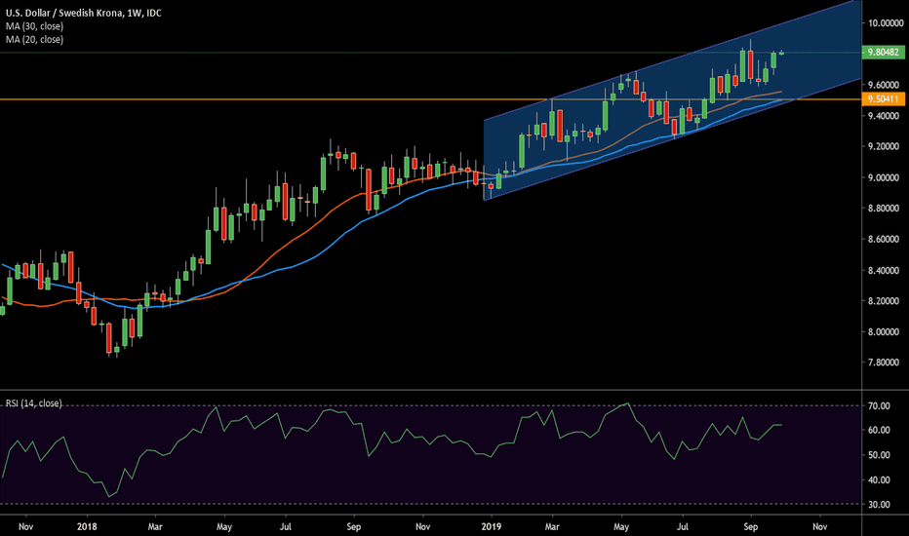Click the 8.40000 price axis label
Image resolution: width=909 pixels, height=536 pixels.
pos(884,271)
